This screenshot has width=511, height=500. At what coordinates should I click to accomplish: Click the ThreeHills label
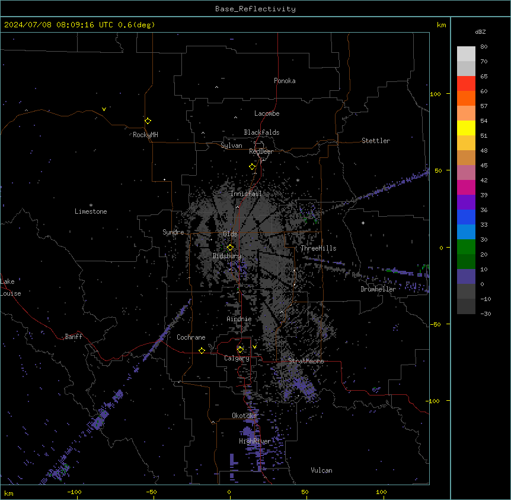pos(318,248)
